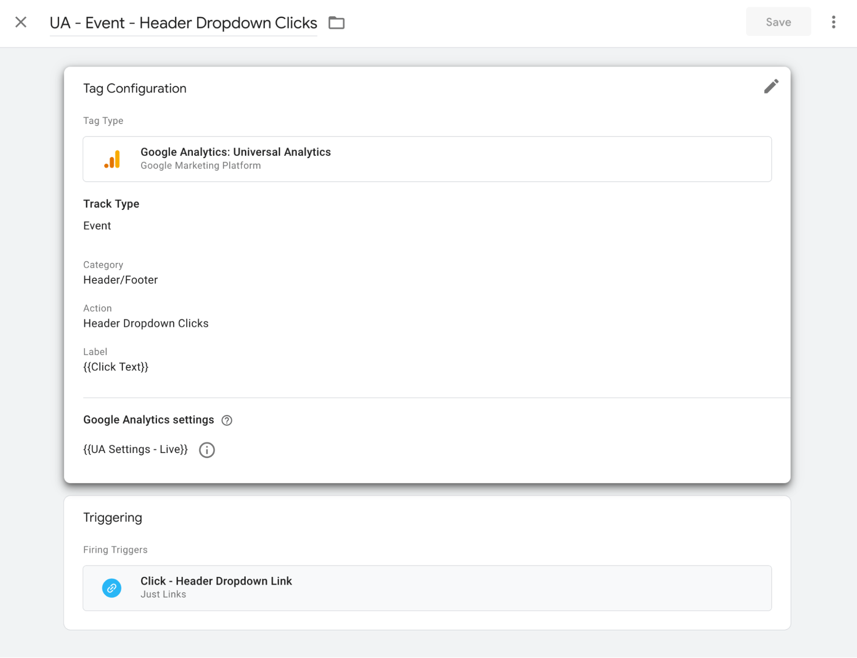
Task: Click the Label field containing {{Click Text}}
Action: coord(116,366)
